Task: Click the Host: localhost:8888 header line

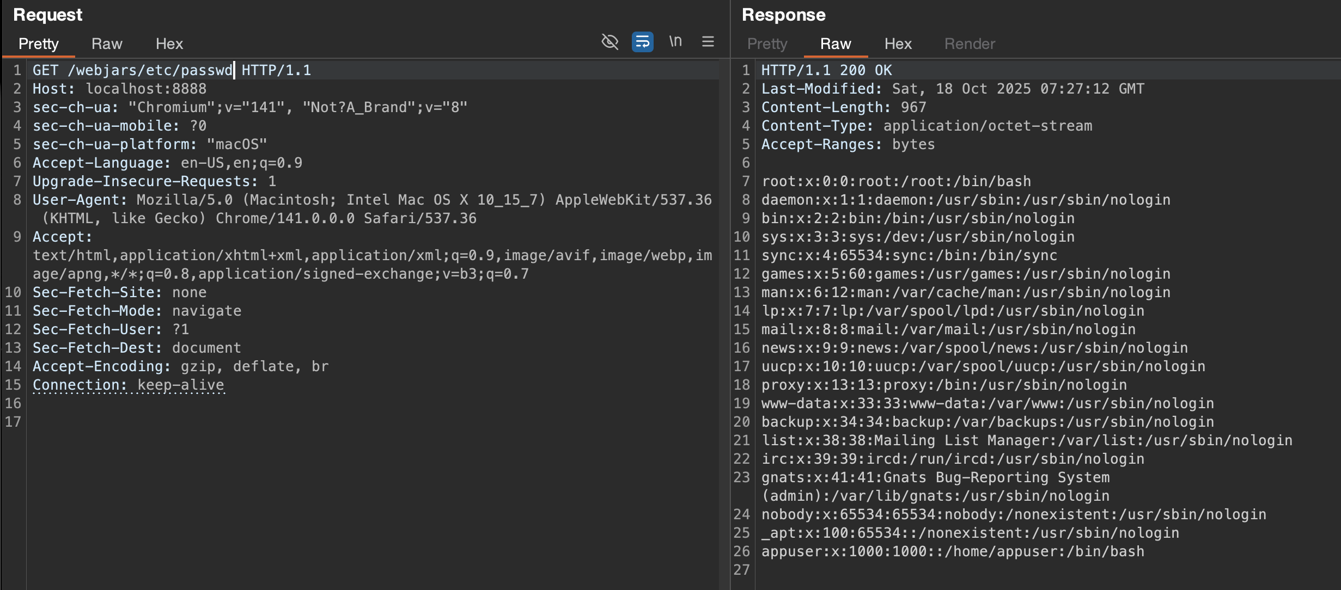Action: pyautogui.click(x=119, y=89)
